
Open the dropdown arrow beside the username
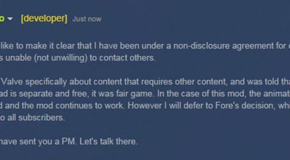[10, 19]
